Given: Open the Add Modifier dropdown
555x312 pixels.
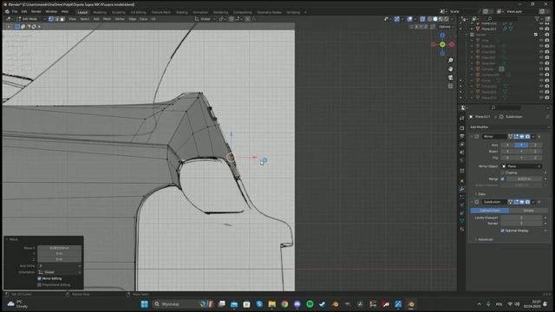Looking at the screenshot, I should click(x=510, y=127).
